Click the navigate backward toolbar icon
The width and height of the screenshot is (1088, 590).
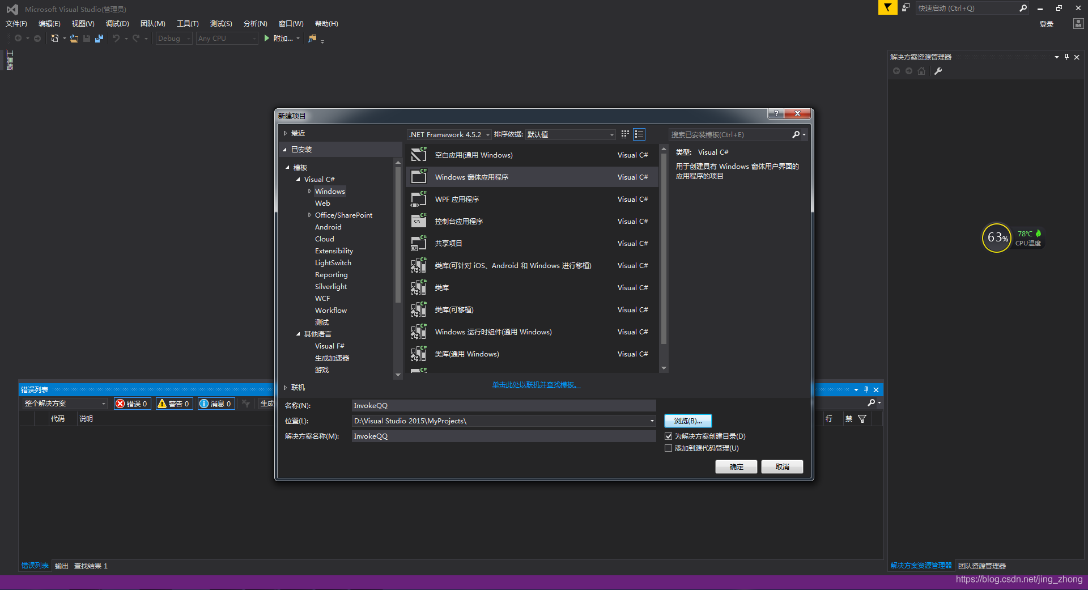point(18,39)
